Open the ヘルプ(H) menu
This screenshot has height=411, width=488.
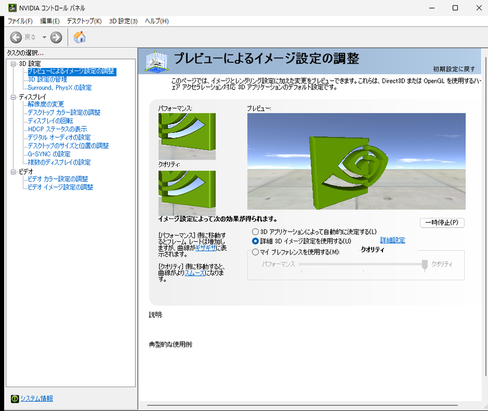click(x=157, y=21)
